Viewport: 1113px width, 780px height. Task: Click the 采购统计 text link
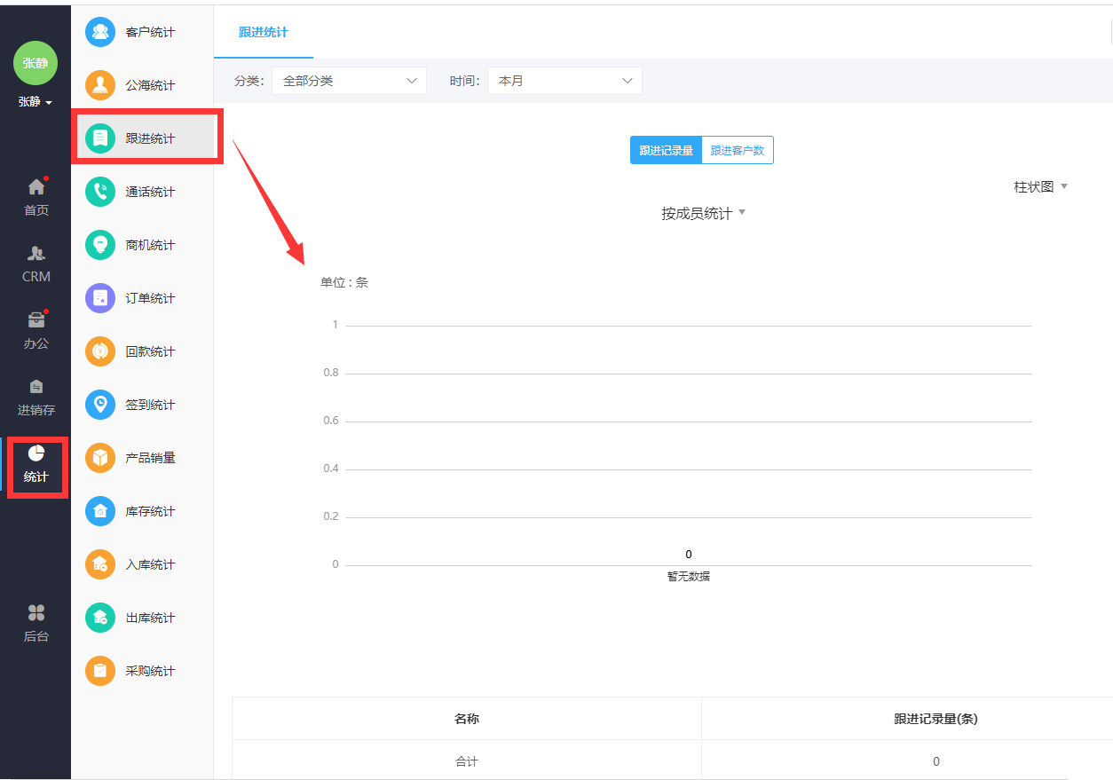tap(150, 671)
